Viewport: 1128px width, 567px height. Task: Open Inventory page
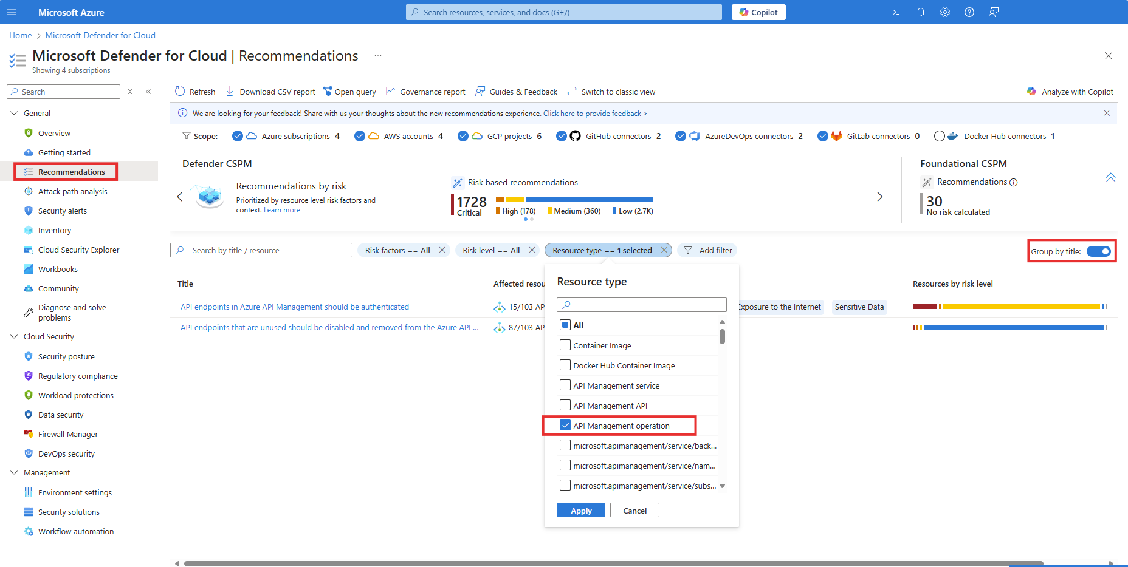(54, 230)
